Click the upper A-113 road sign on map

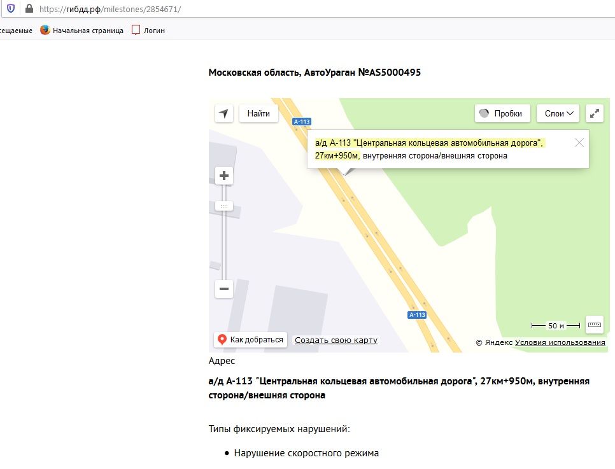(x=301, y=121)
